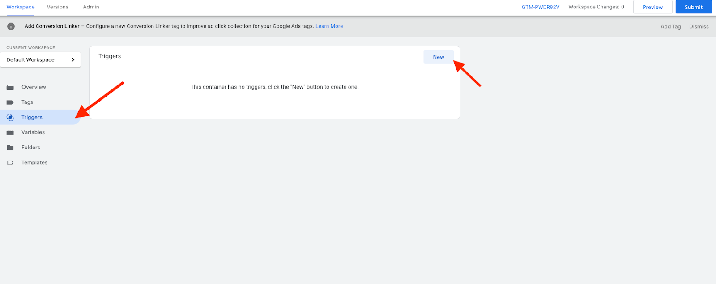Open the Admin tab
The image size is (716, 284).
[91, 7]
